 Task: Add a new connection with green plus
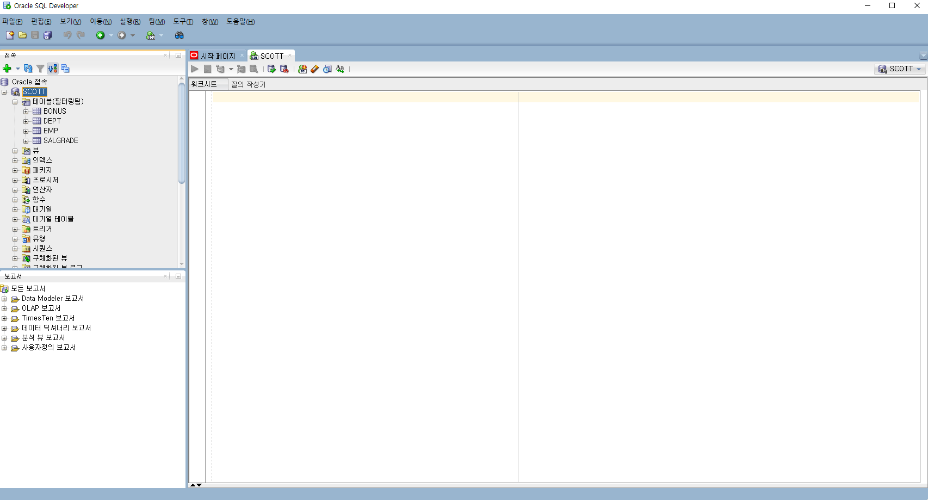[7, 69]
